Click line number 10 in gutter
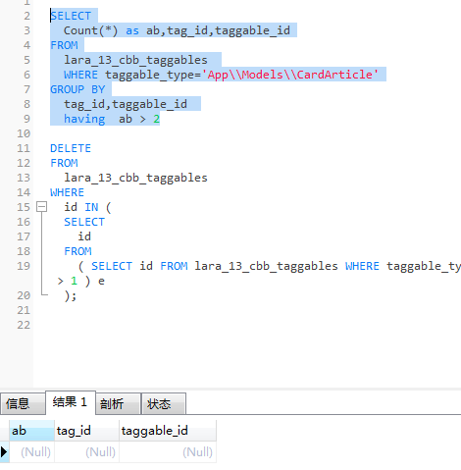Screen dimensions: 461x470 pos(24,133)
